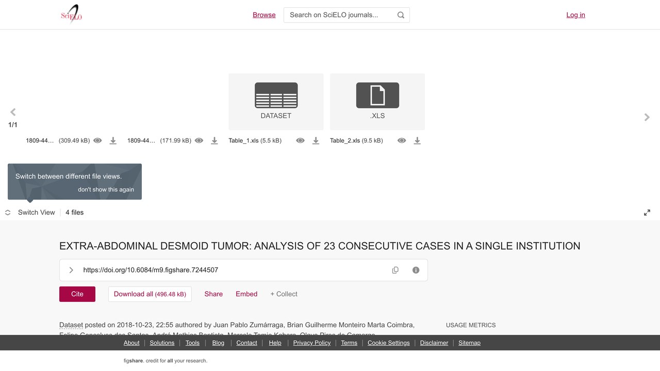Copy the DOI with the copy icon

395,270
